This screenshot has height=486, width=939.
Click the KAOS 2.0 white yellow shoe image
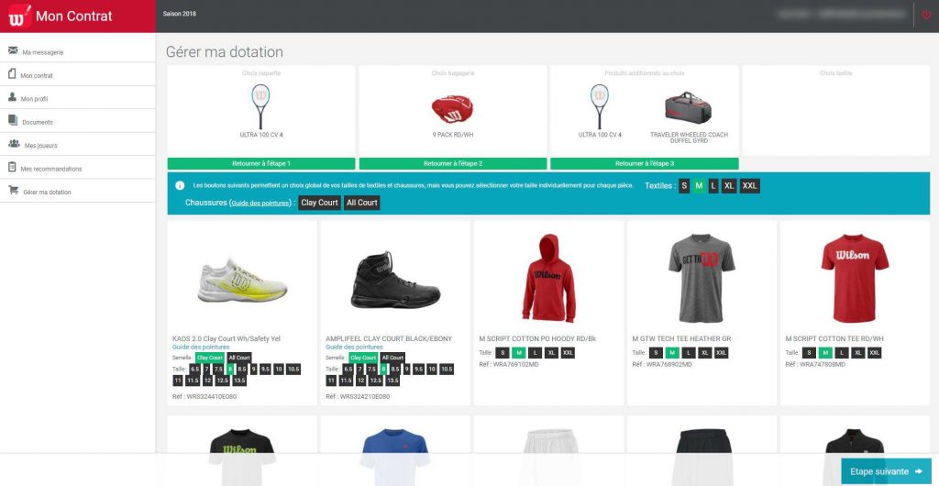pos(242,280)
